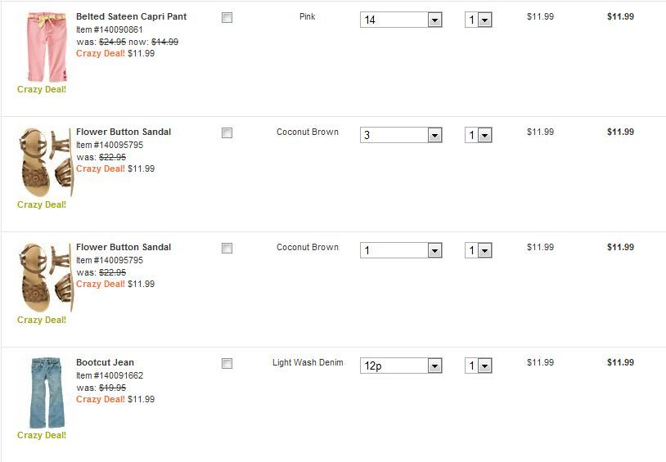This screenshot has height=462, width=666.
Task: Open the quantity dropdown for Bootcut Jean
Action: pyautogui.click(x=479, y=366)
